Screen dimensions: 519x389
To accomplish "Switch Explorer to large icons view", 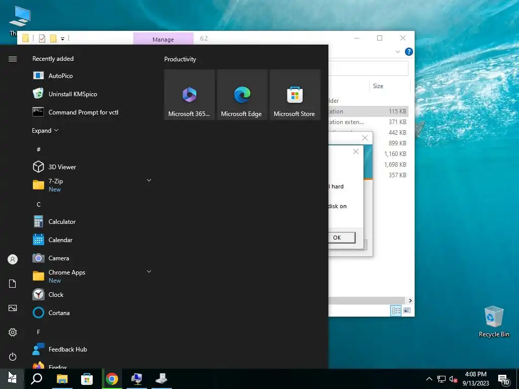I will (407, 310).
